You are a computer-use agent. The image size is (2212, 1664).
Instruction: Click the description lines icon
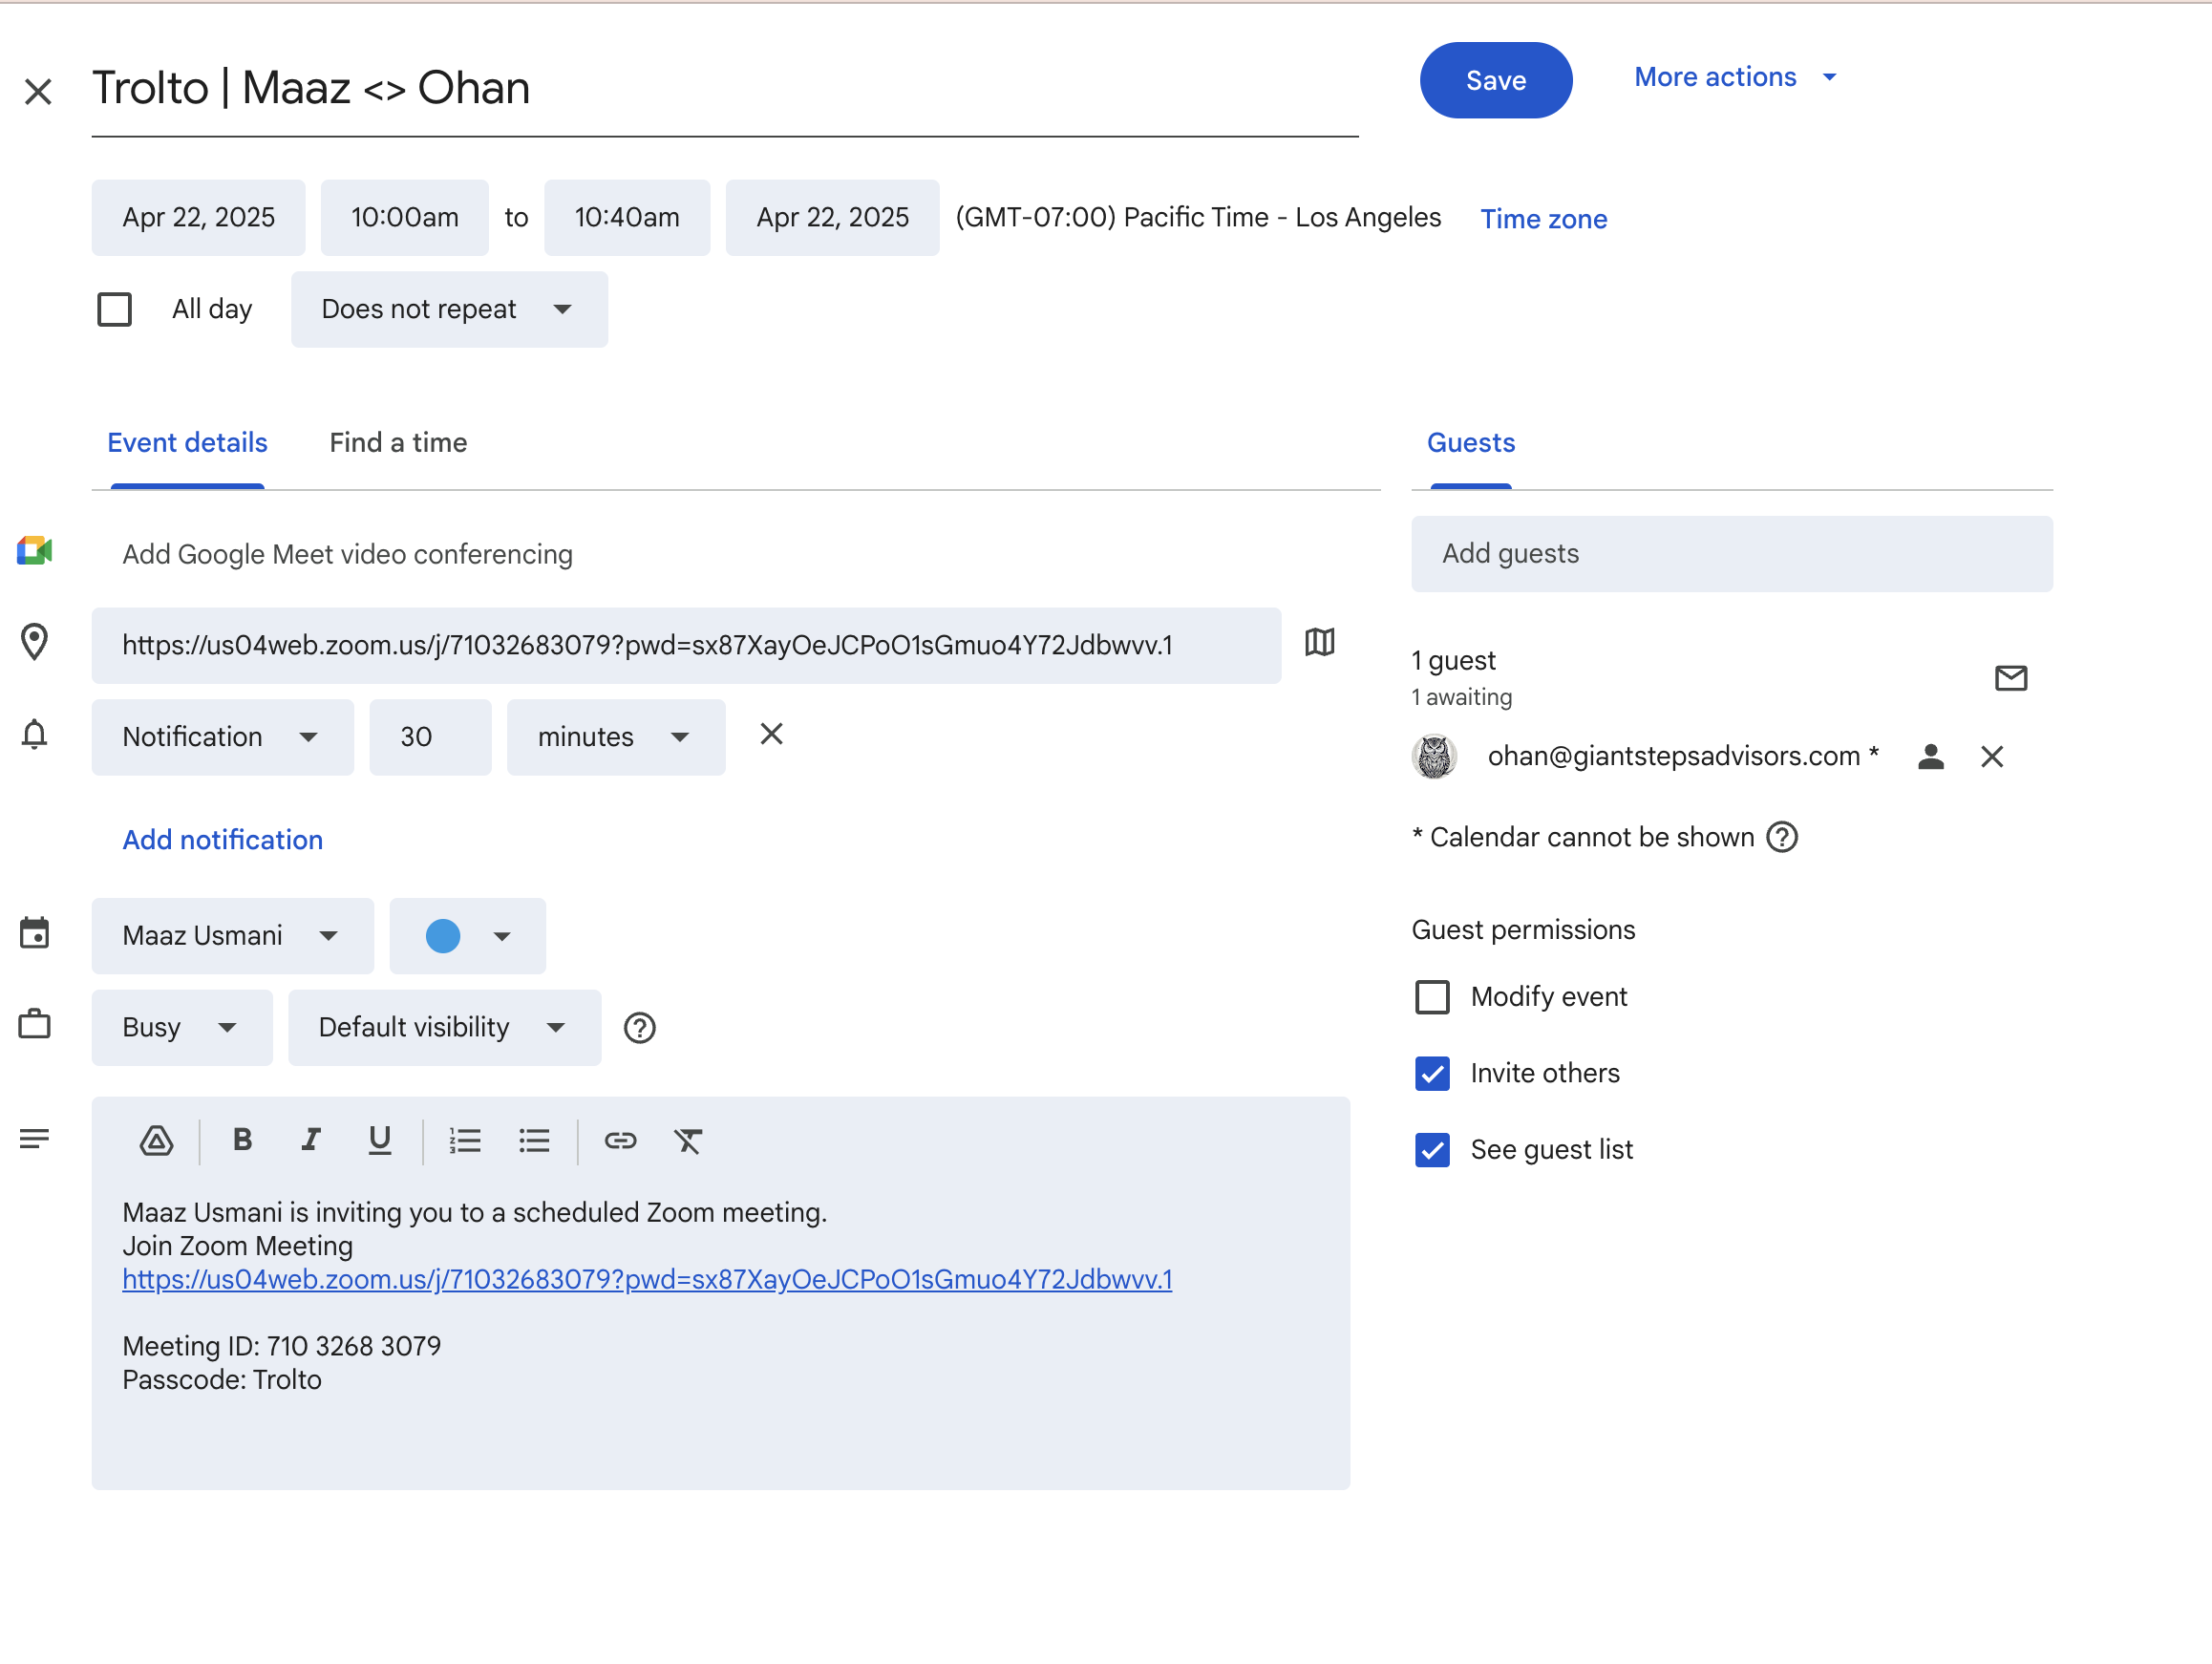click(x=34, y=1139)
